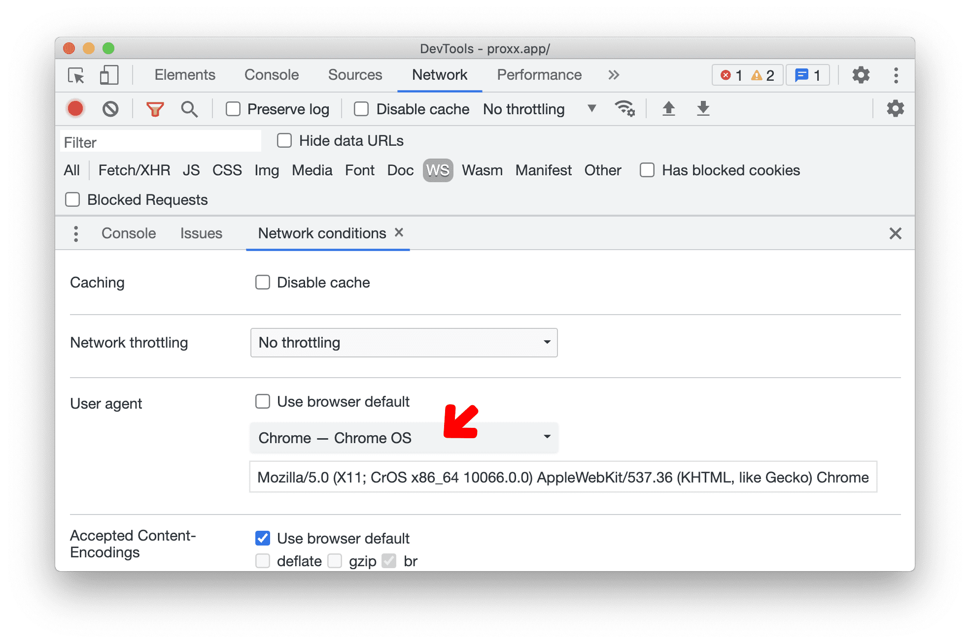Click the record/stop network capture button

(x=75, y=109)
